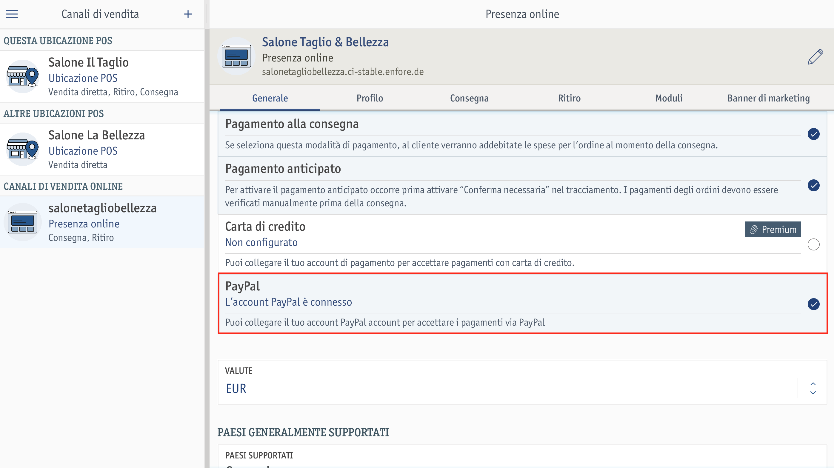Click the 'Pagamento alla consegna' heading
Viewport: 834px width, 468px height.
(292, 124)
